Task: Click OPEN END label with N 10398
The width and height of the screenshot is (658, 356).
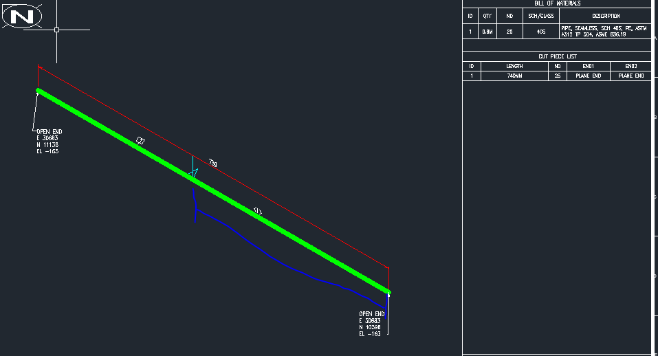Action: coord(372,313)
